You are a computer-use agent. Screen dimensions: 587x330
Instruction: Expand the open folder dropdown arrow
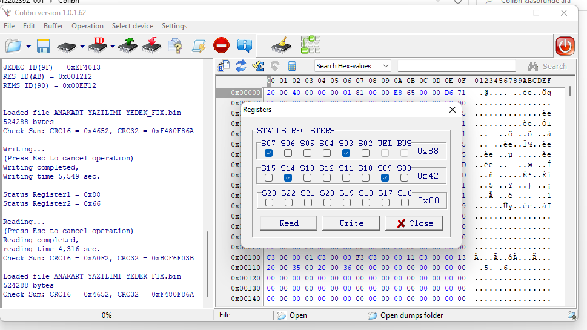pyautogui.click(x=28, y=47)
